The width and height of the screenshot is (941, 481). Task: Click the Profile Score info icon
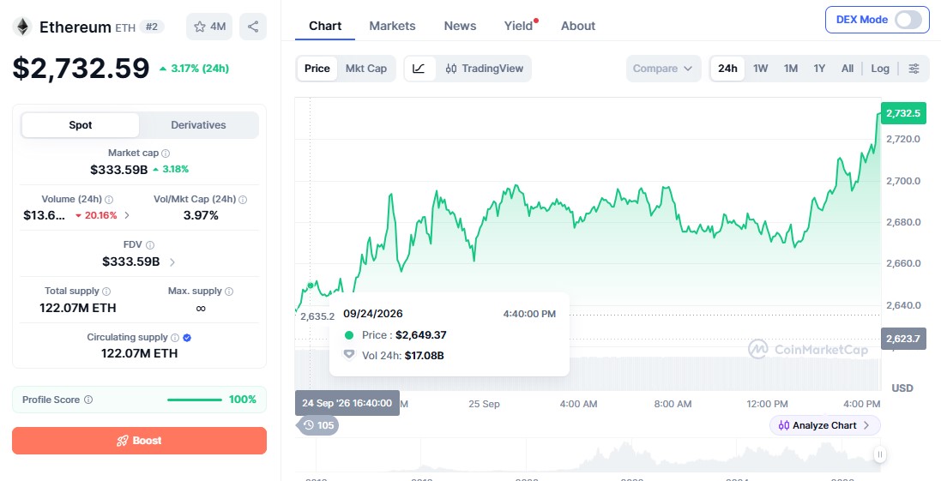(88, 400)
